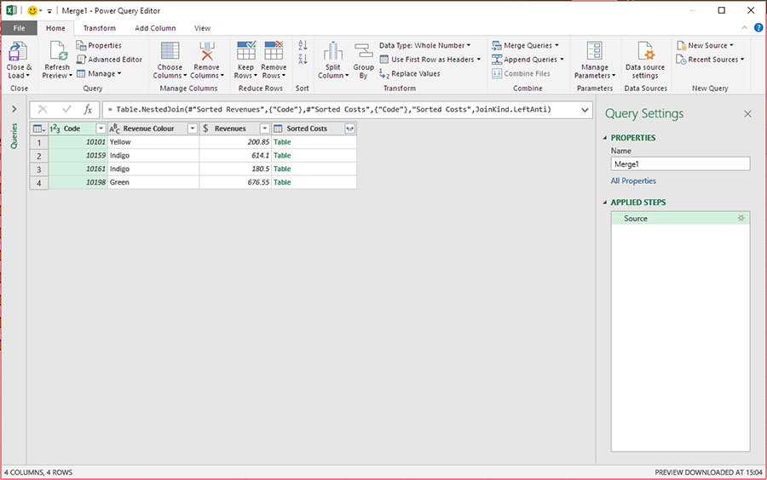This screenshot has height=480, width=767.
Task: Select the Source applied step
Action: [680, 218]
